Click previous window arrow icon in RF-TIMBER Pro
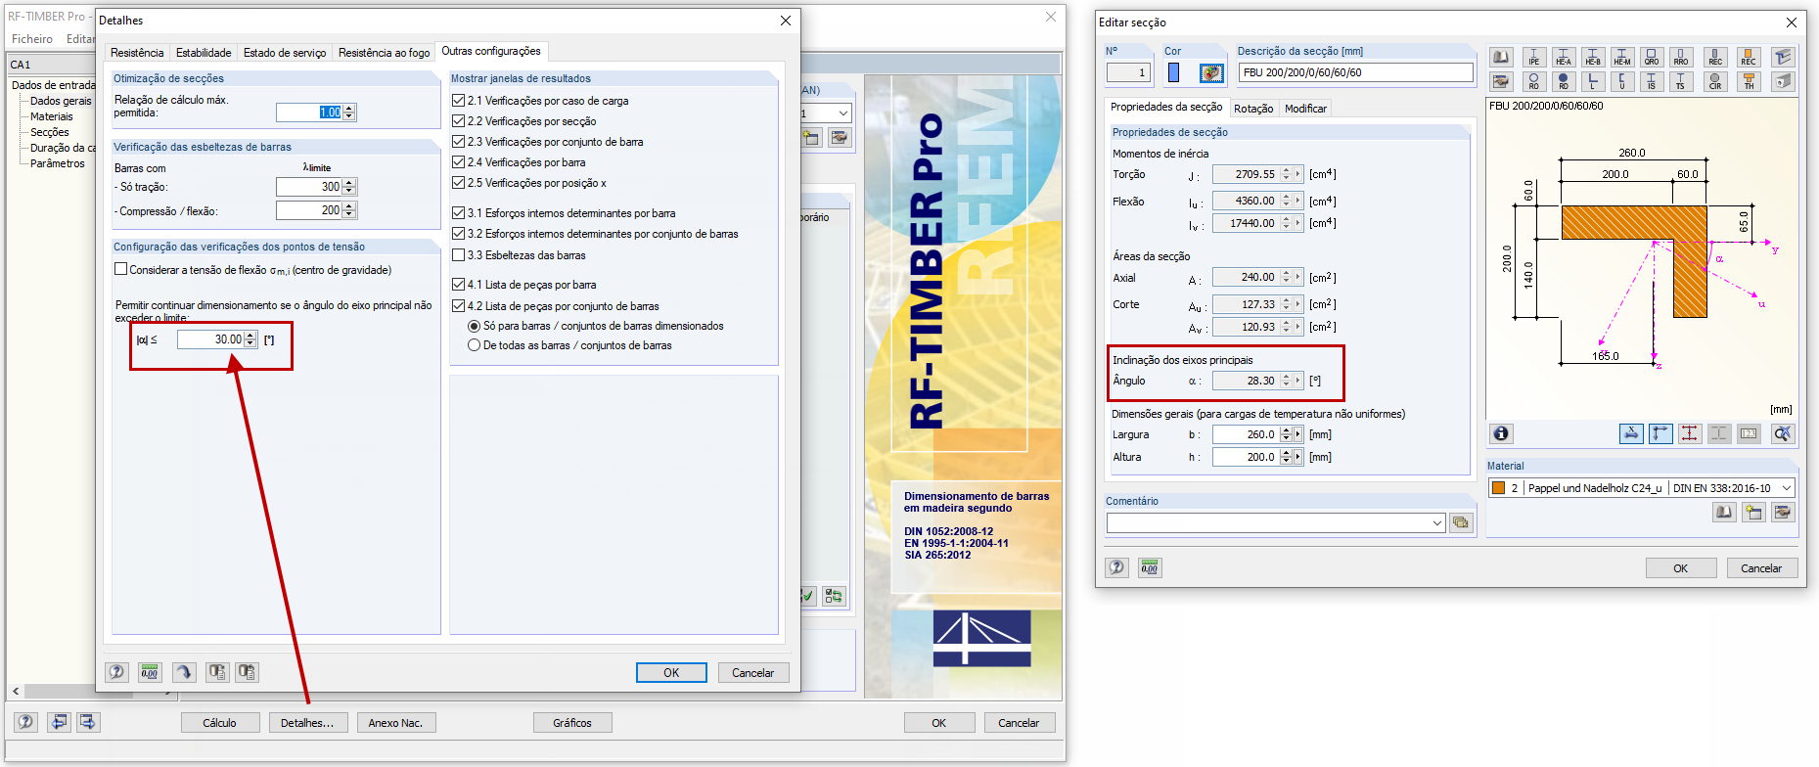Image resolution: width=1819 pixels, height=767 pixels. 60,722
